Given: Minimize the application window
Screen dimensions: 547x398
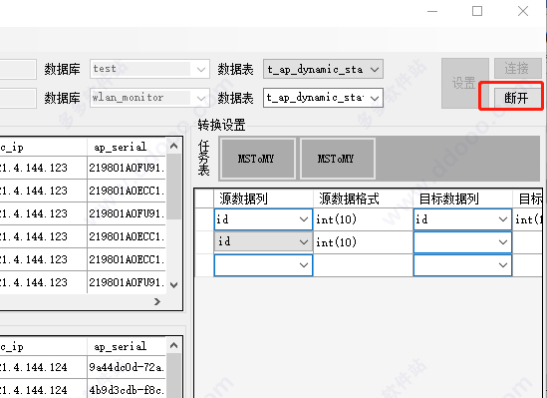Looking at the screenshot, I should click(432, 11).
